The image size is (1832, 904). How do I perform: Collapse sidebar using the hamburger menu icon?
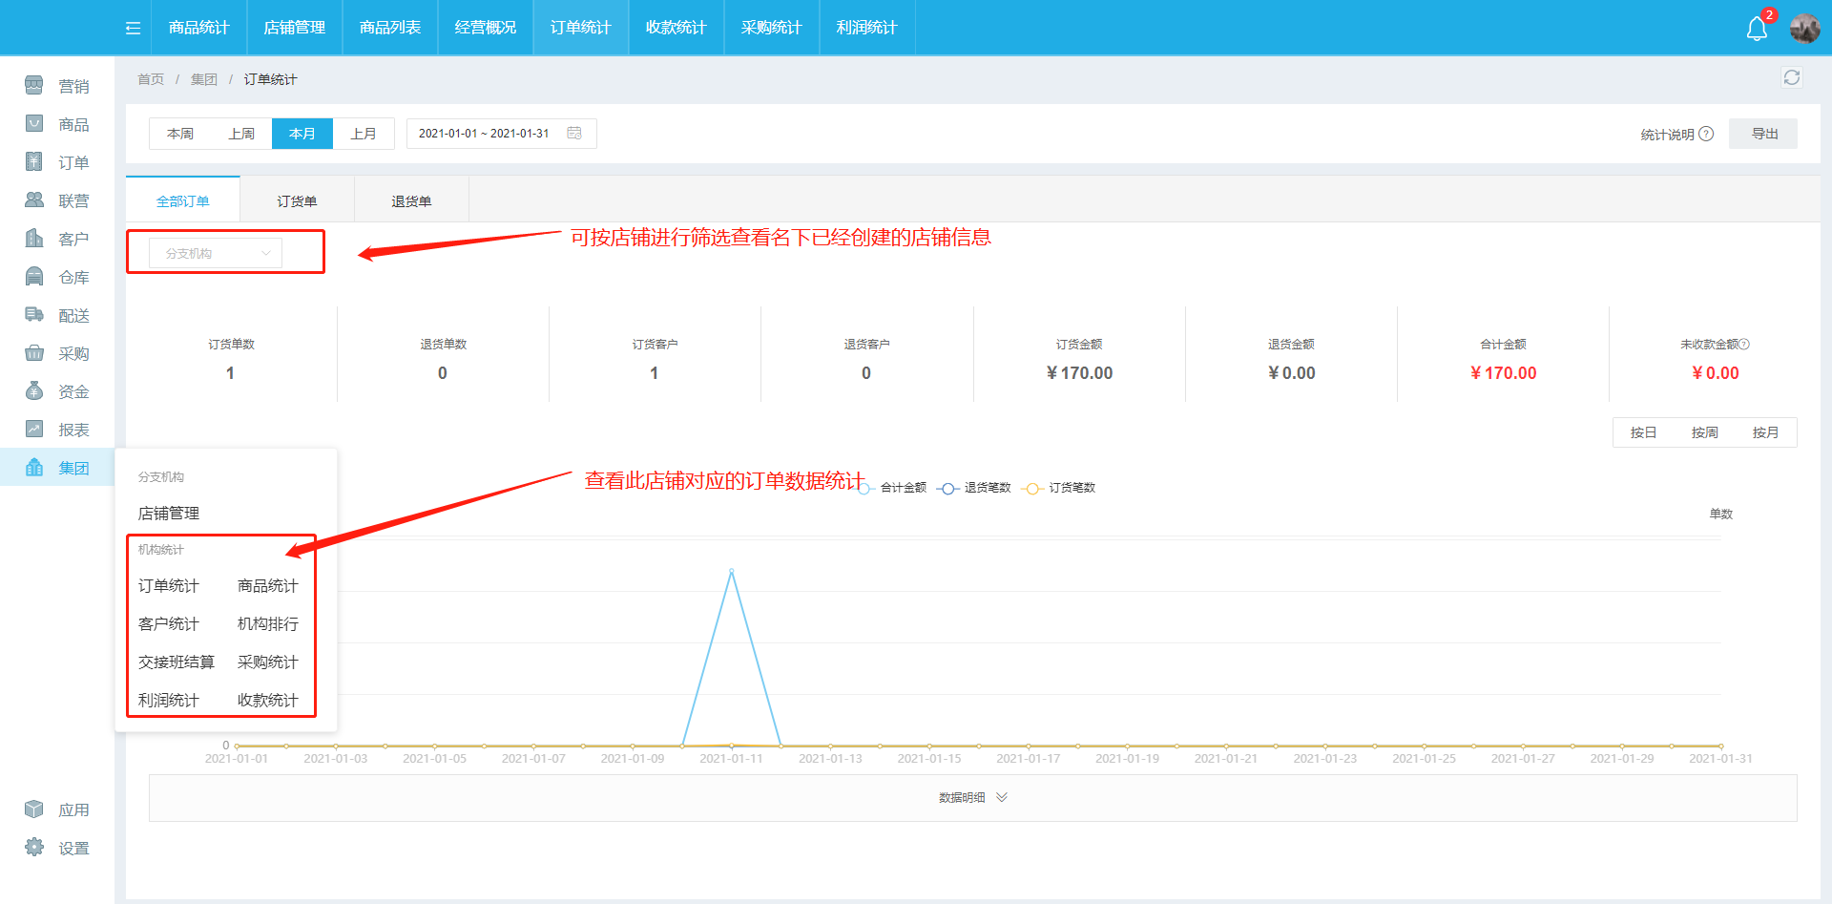pyautogui.click(x=133, y=28)
